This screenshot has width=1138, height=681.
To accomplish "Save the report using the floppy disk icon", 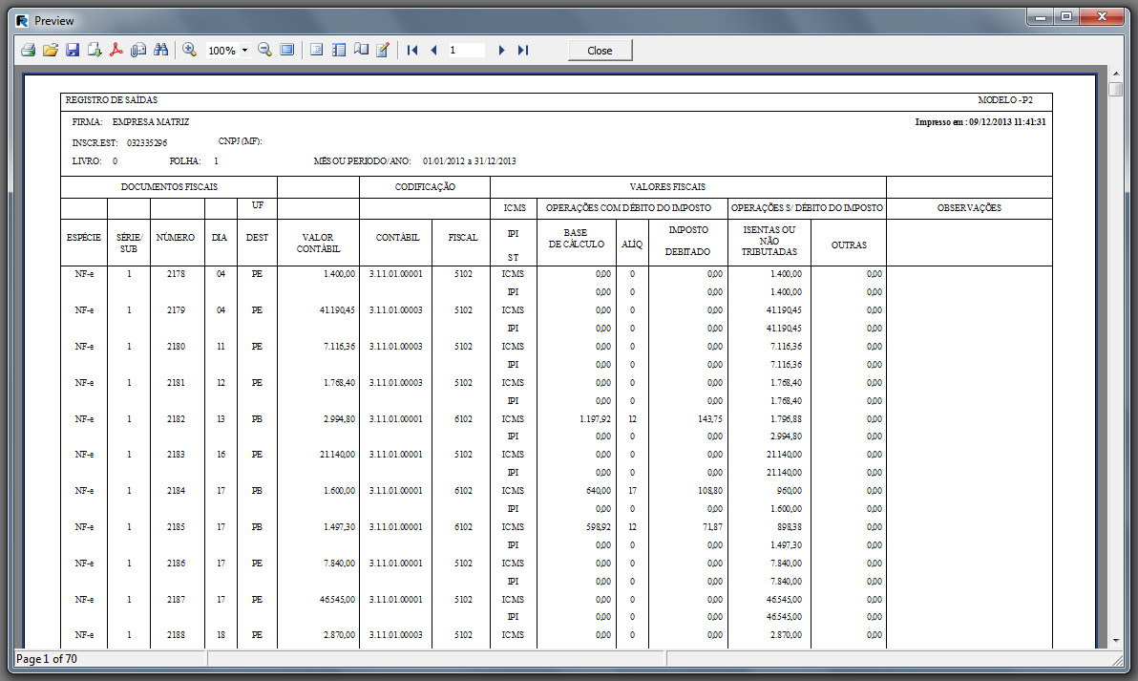I will click(x=73, y=50).
